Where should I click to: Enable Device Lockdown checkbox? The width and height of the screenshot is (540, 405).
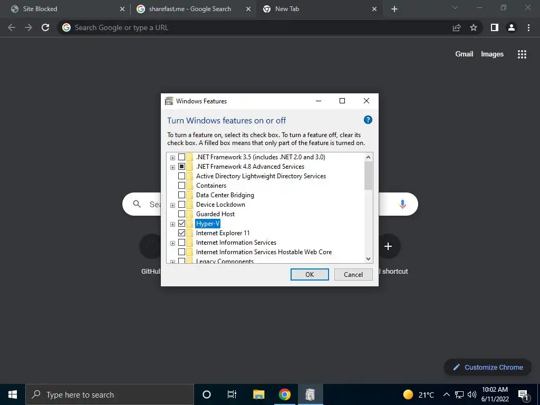[181, 205]
